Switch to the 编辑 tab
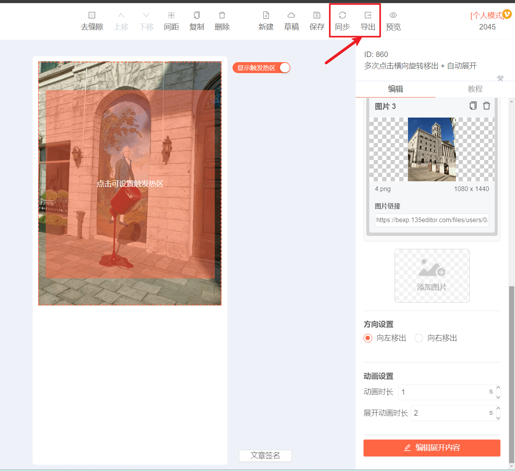Image resolution: width=515 pixels, height=471 pixels. tap(395, 89)
